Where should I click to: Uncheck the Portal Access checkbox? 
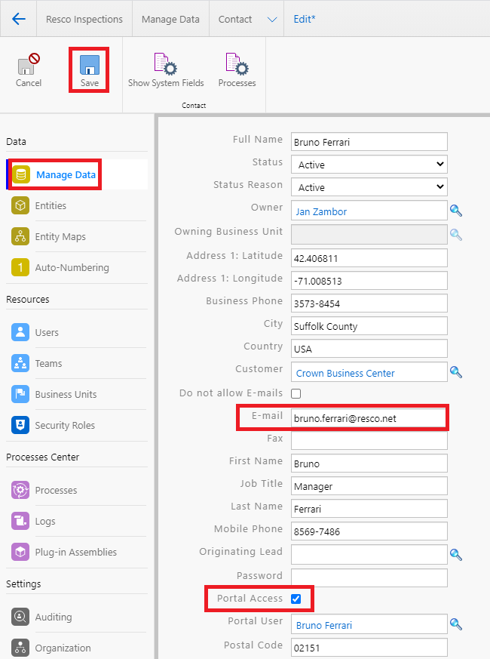[296, 599]
